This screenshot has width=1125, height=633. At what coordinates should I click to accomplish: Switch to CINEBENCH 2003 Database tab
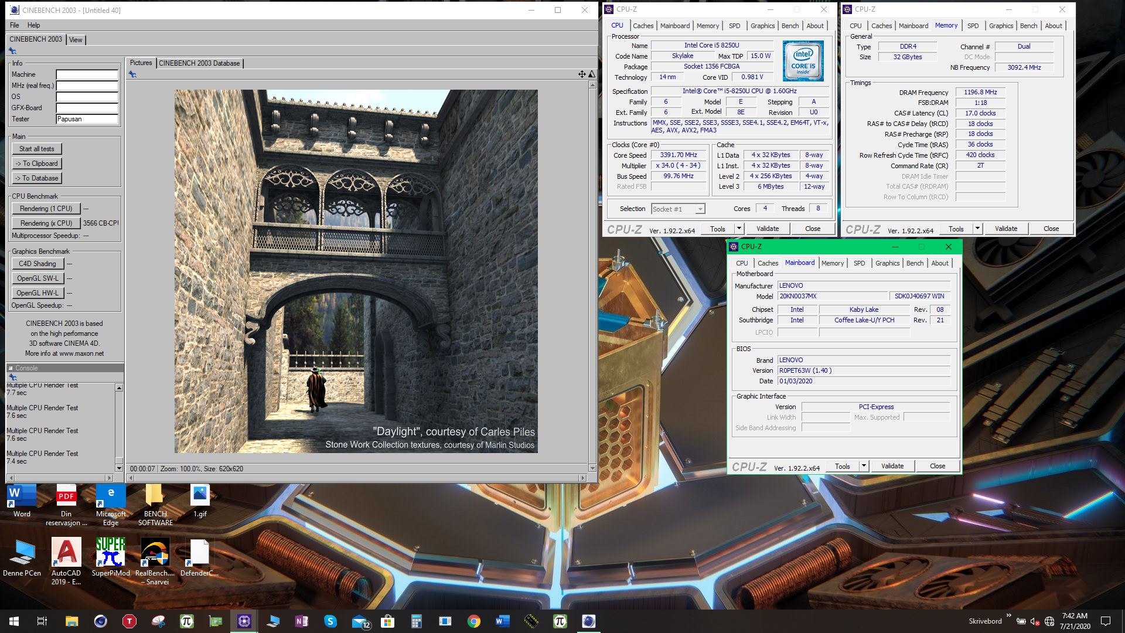click(199, 63)
